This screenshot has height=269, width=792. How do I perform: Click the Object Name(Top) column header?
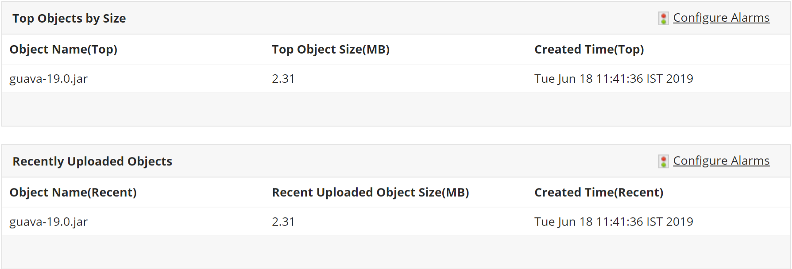(63, 50)
